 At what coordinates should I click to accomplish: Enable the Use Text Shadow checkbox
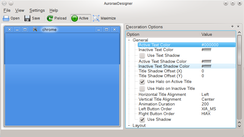[x=142, y=56]
